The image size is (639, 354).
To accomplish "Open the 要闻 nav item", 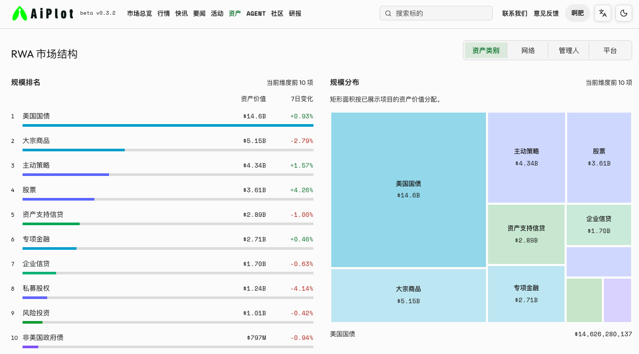I will click(x=199, y=13).
